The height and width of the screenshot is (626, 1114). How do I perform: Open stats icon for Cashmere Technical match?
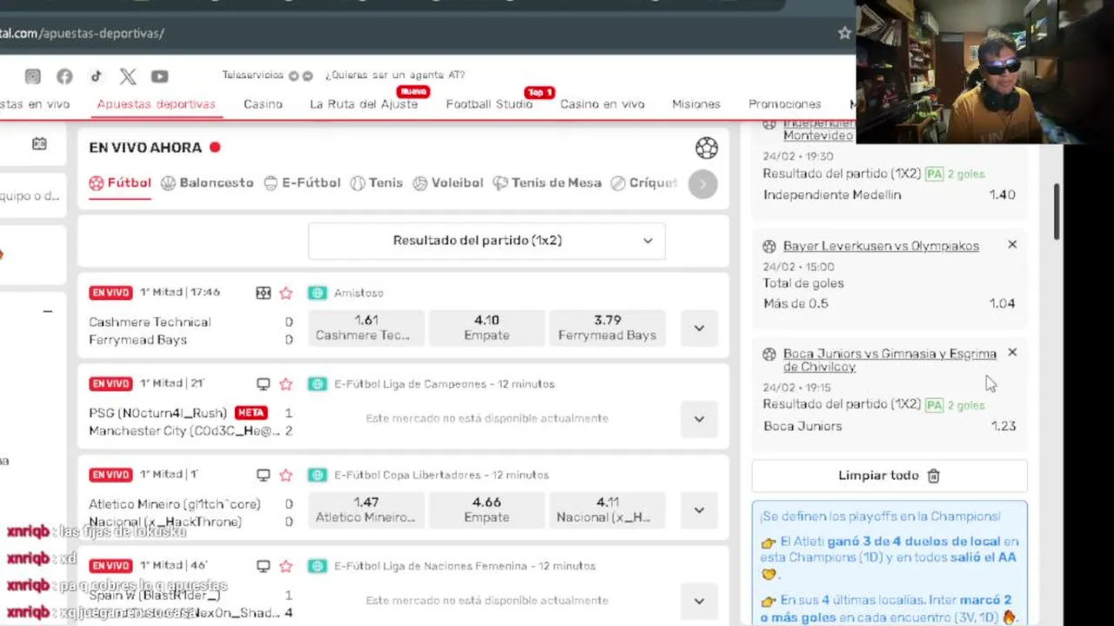pos(263,293)
